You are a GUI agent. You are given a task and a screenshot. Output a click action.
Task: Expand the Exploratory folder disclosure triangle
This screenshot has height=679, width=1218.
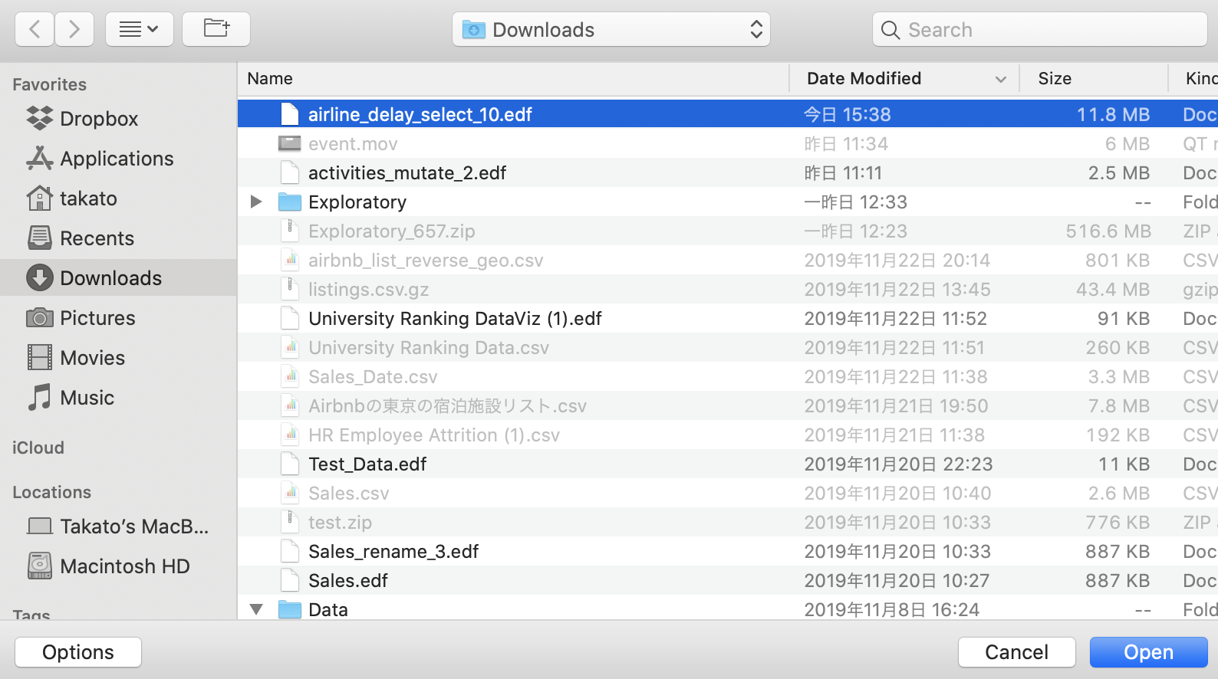click(256, 202)
